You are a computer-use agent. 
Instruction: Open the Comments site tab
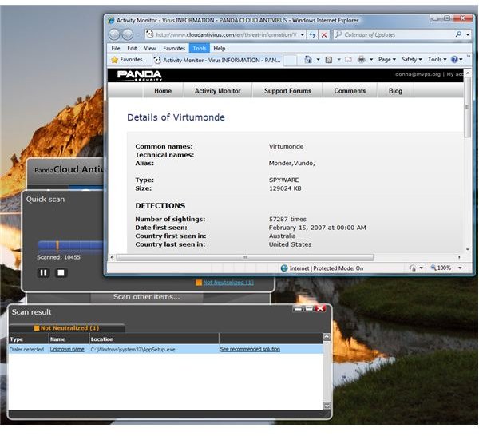350,91
